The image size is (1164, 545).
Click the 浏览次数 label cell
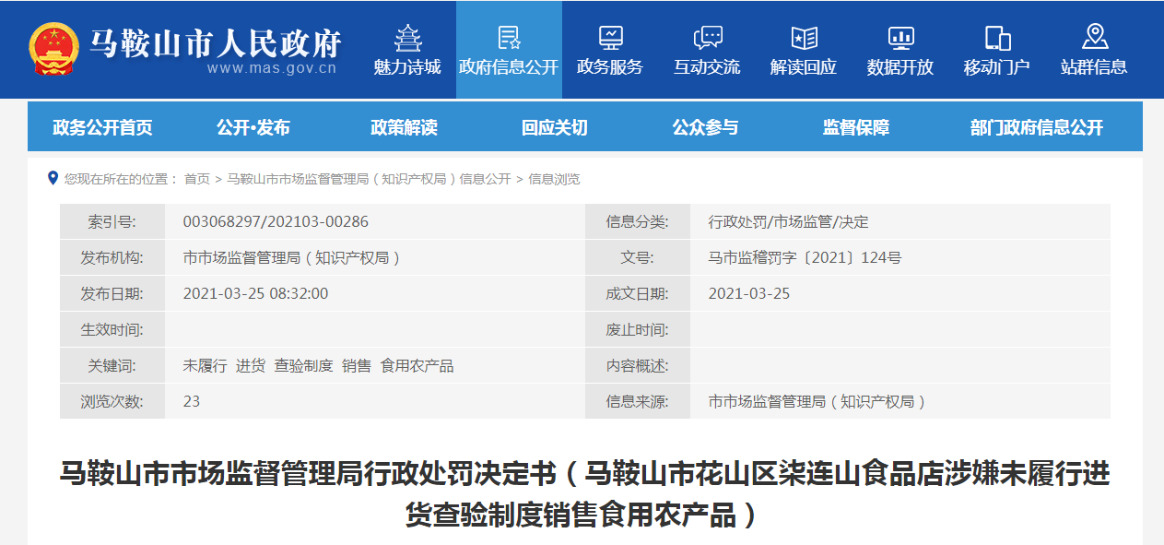click(x=112, y=402)
